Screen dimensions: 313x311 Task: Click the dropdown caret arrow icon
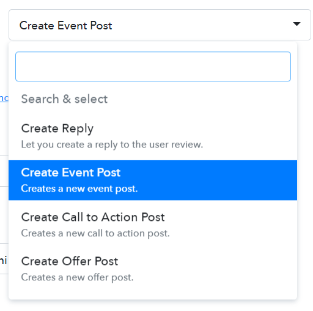click(x=296, y=24)
